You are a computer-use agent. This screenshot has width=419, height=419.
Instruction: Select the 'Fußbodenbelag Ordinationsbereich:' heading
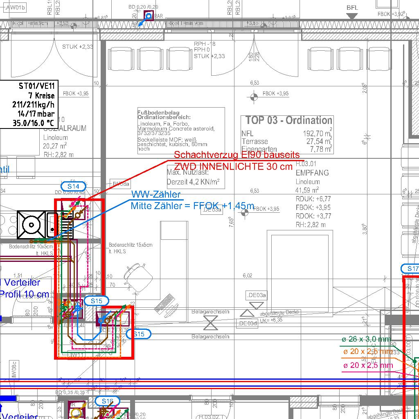click(x=164, y=115)
